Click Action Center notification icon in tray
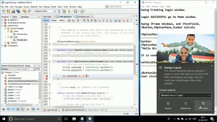Screen dimensions: 217x122 click(x=212, y=119)
